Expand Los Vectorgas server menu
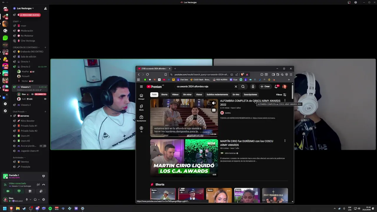This screenshot has width=377, height=212. 25,8
